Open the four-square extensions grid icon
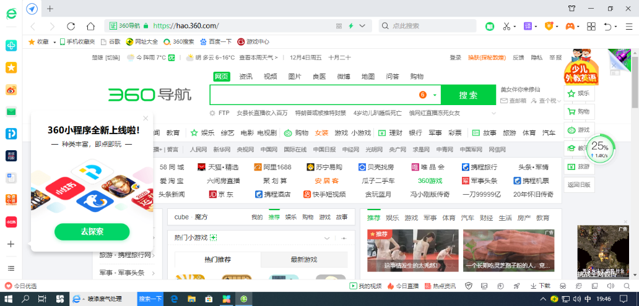Viewport: 639px width, 306px height. [591, 27]
